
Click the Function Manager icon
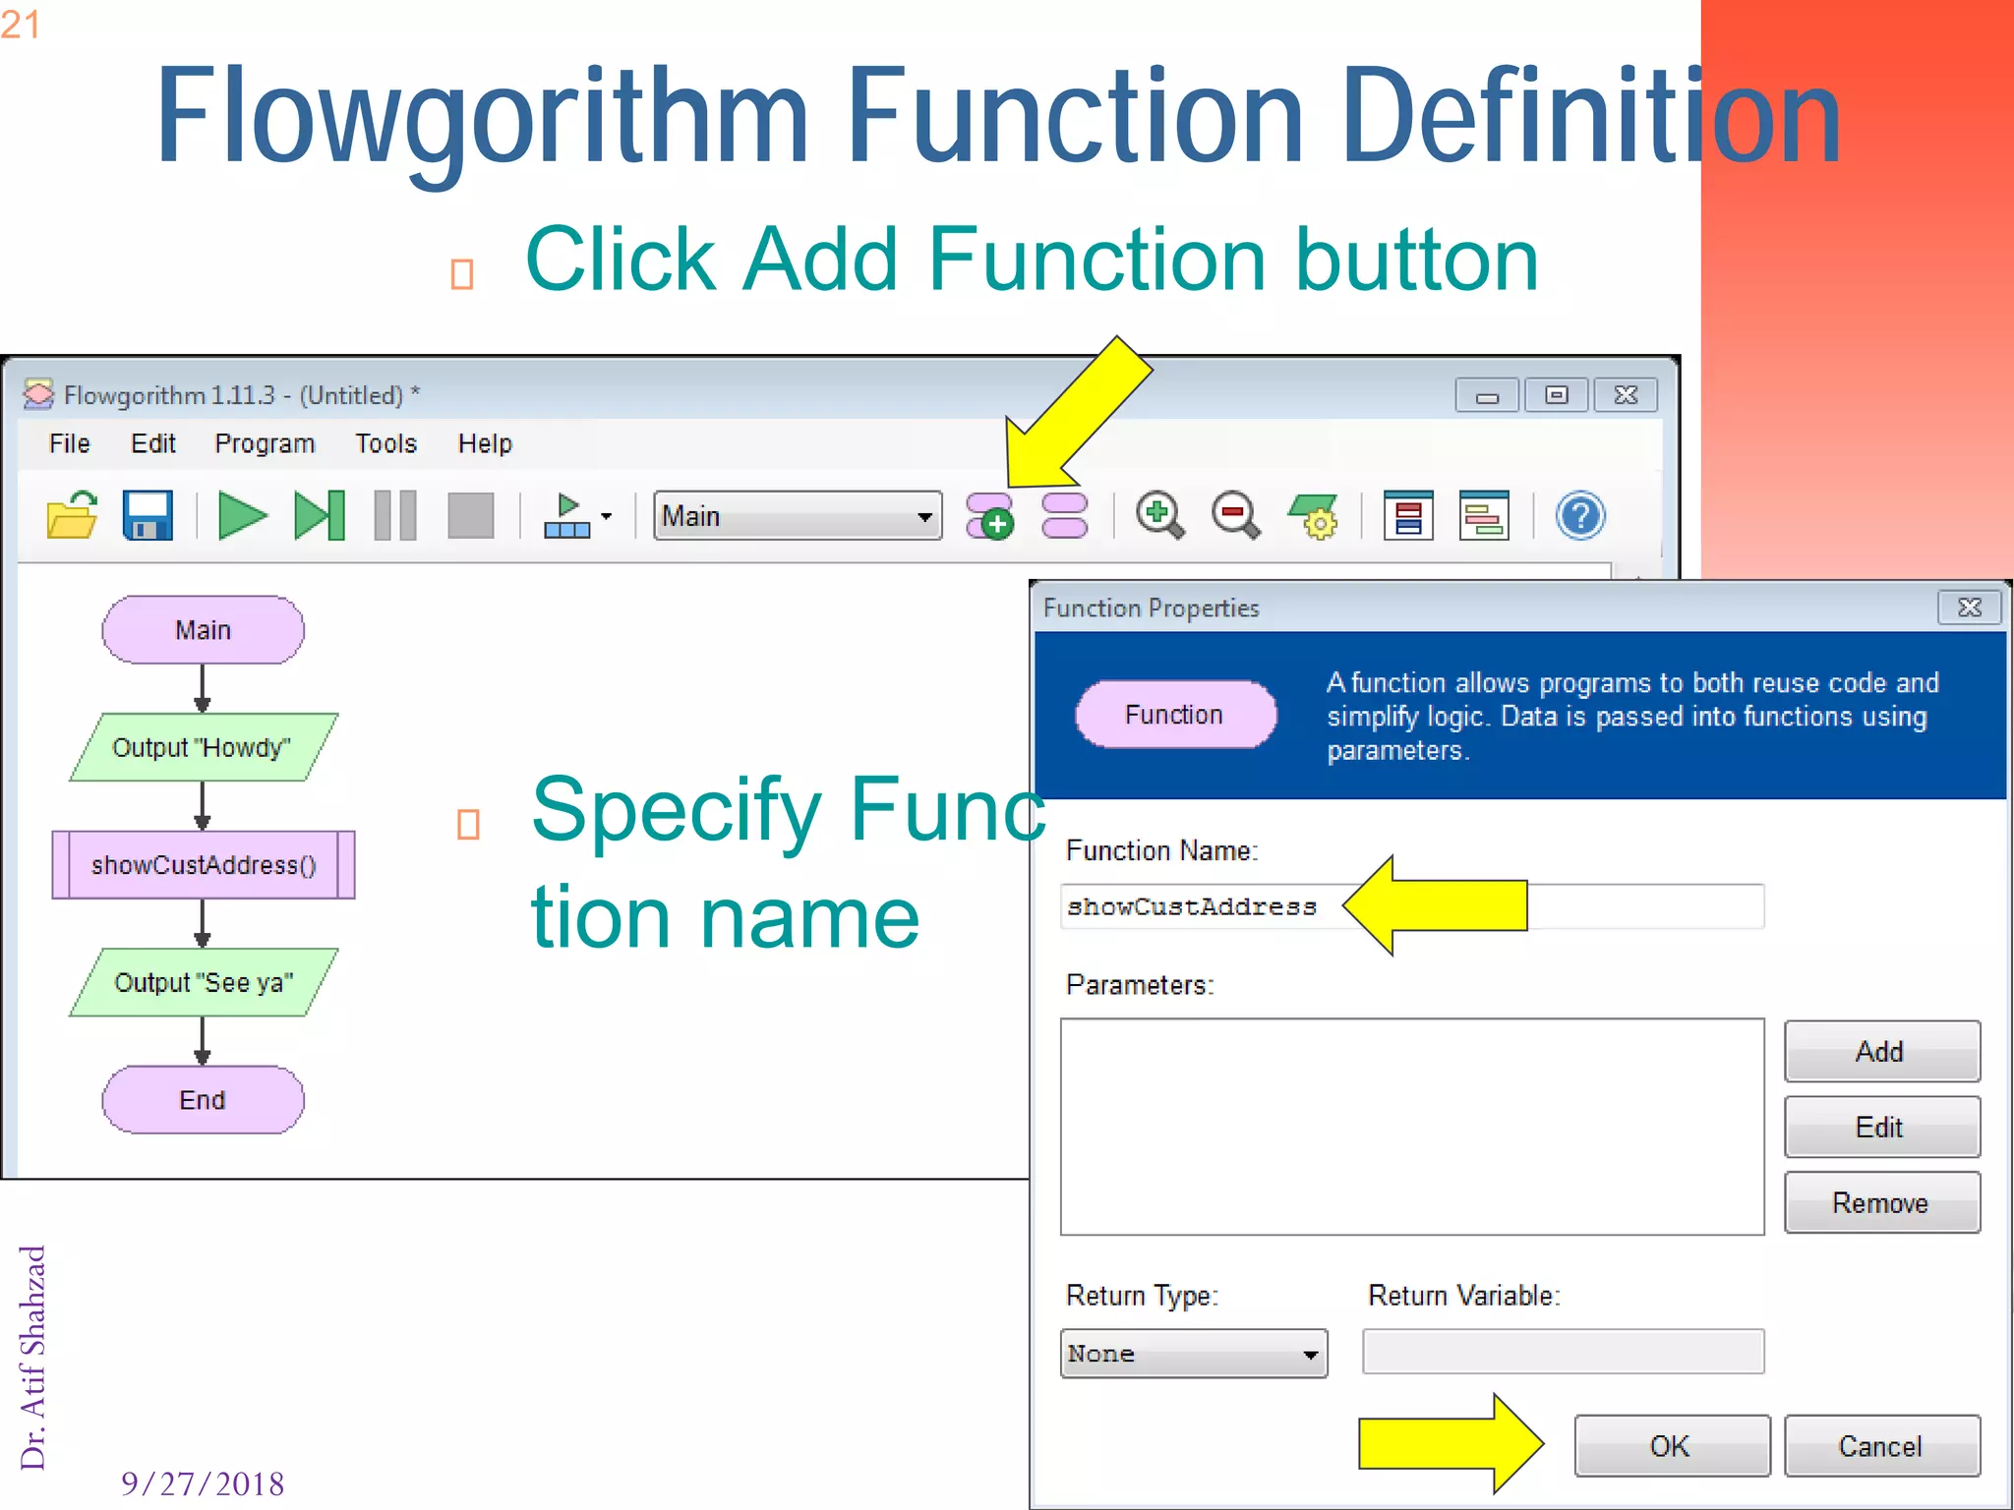pos(1065,515)
